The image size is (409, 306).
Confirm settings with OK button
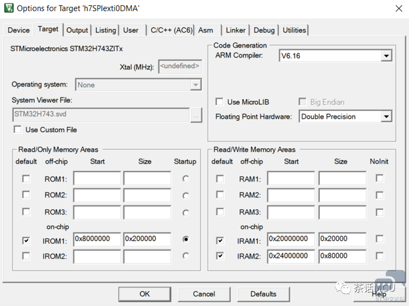pyautogui.click(x=145, y=294)
